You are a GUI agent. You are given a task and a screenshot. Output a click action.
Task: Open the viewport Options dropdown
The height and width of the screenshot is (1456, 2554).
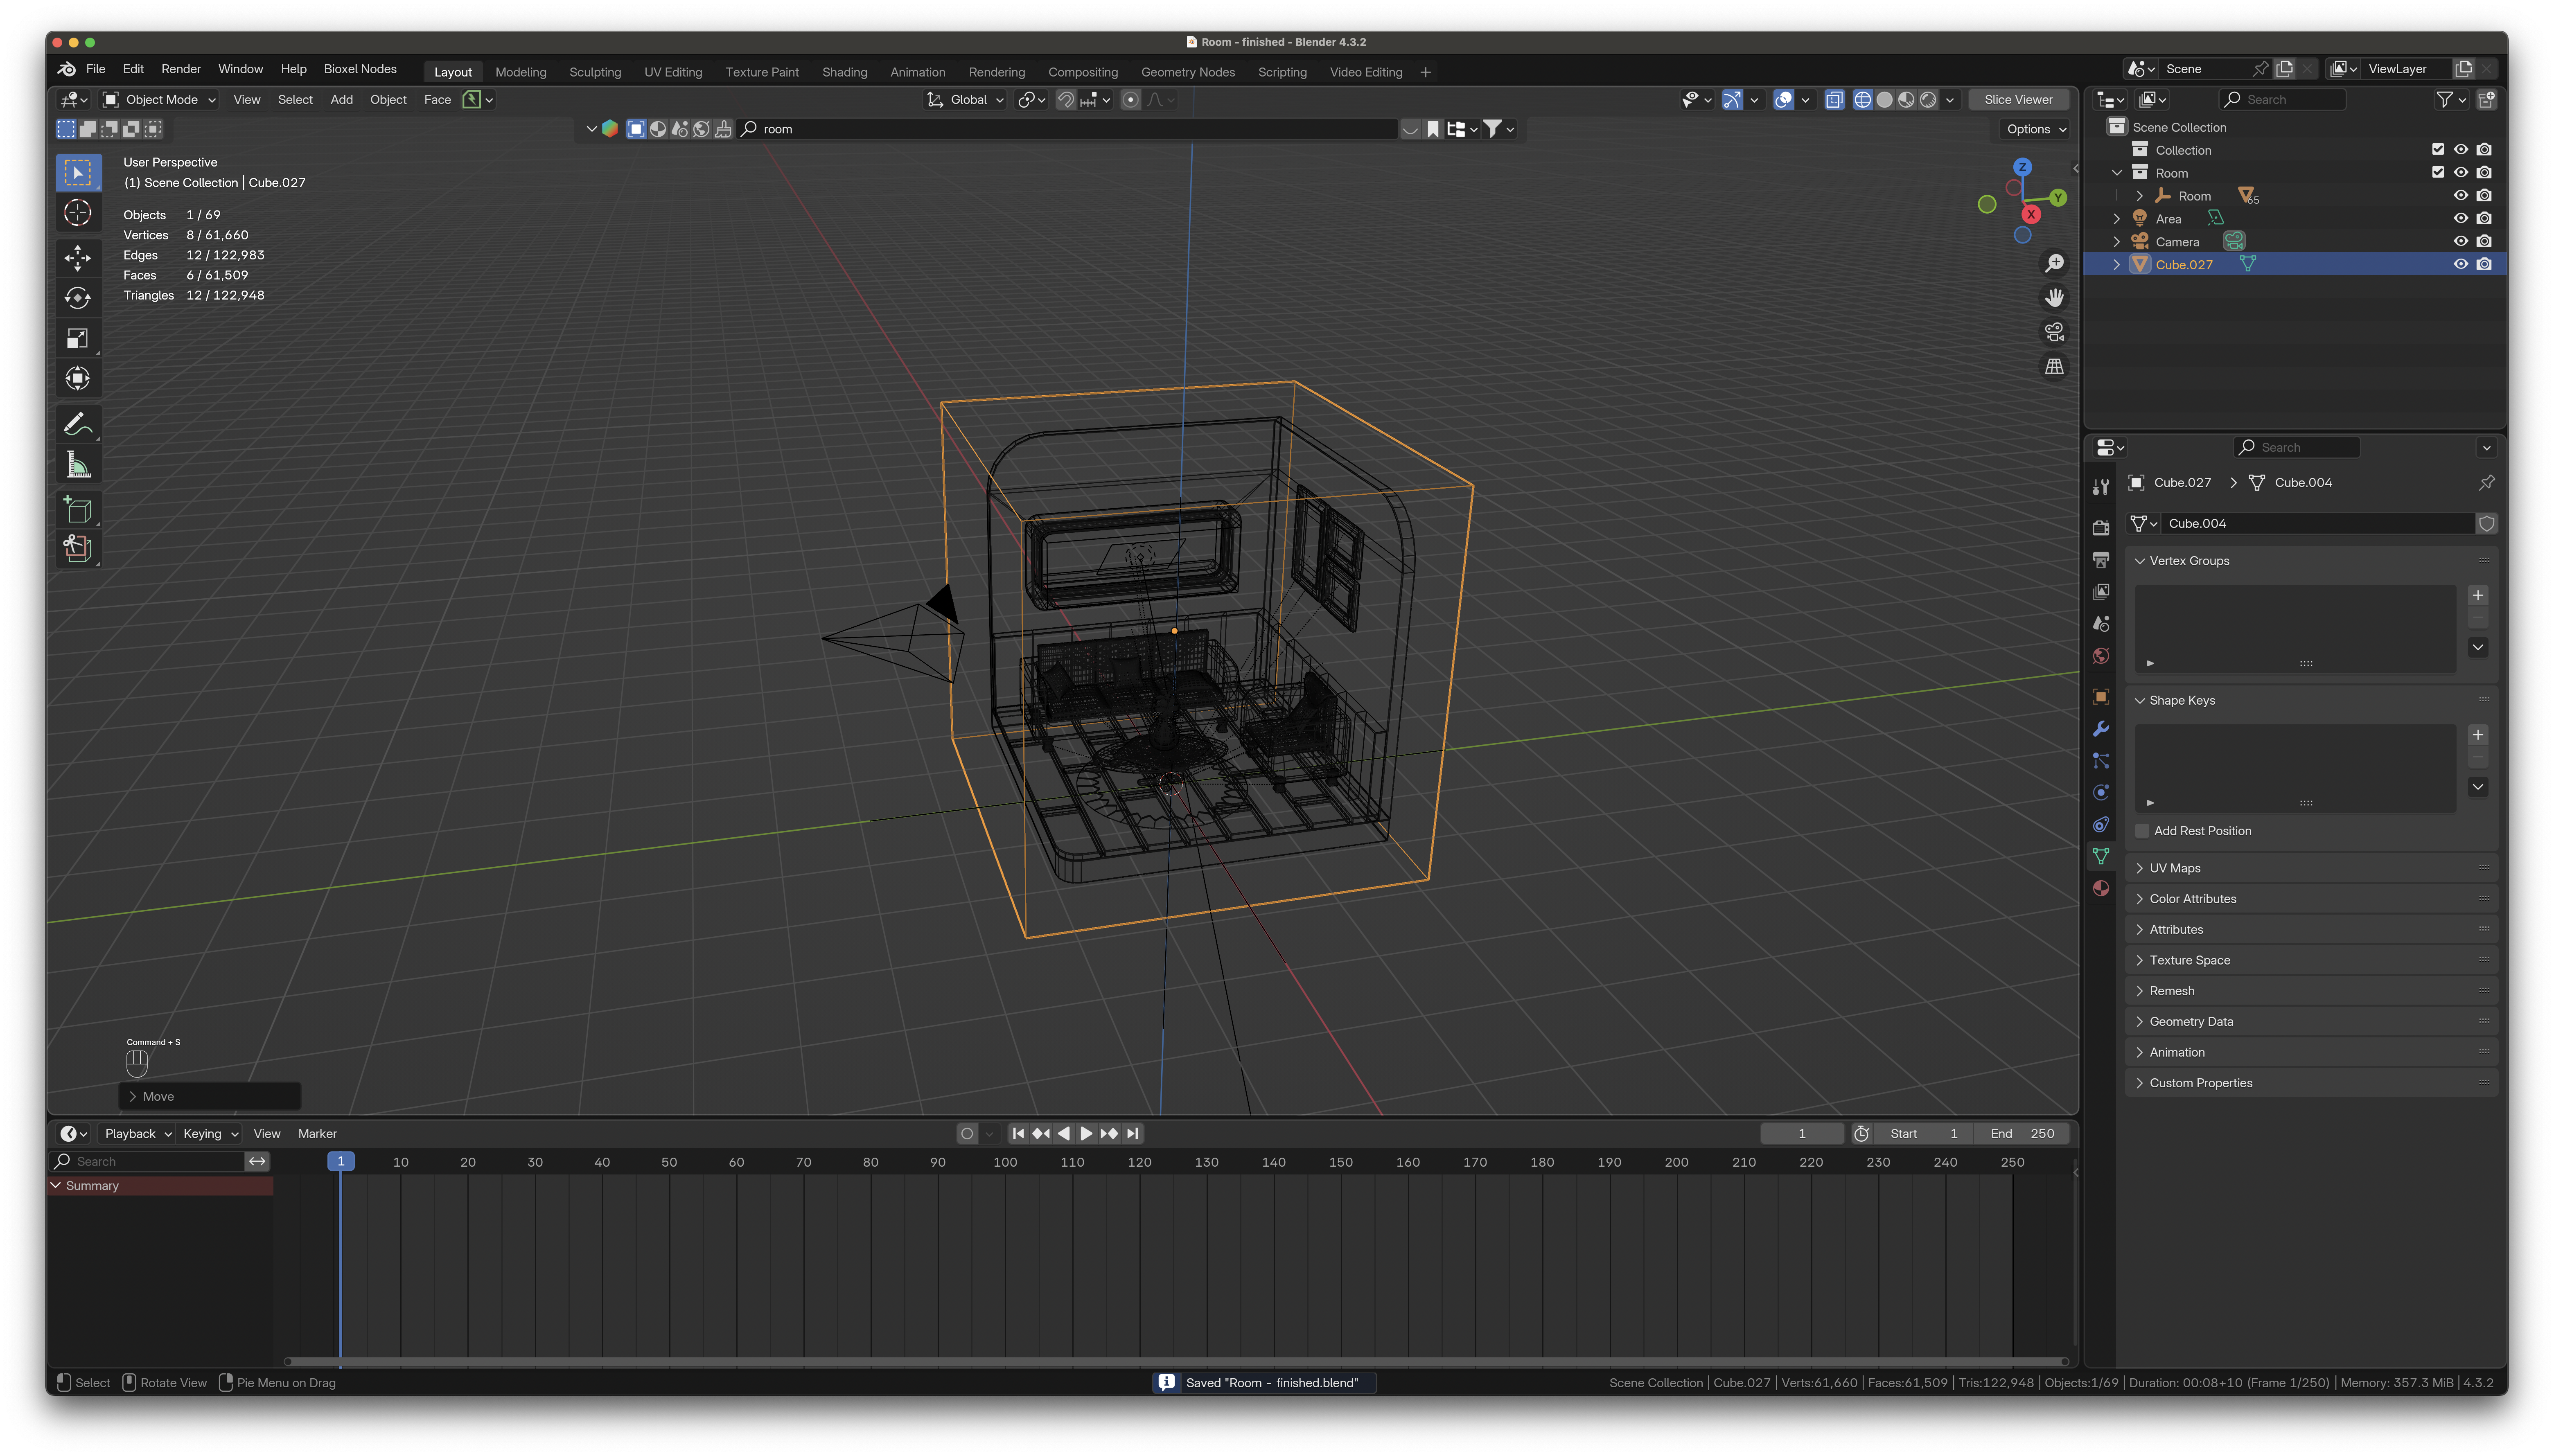2035,129
